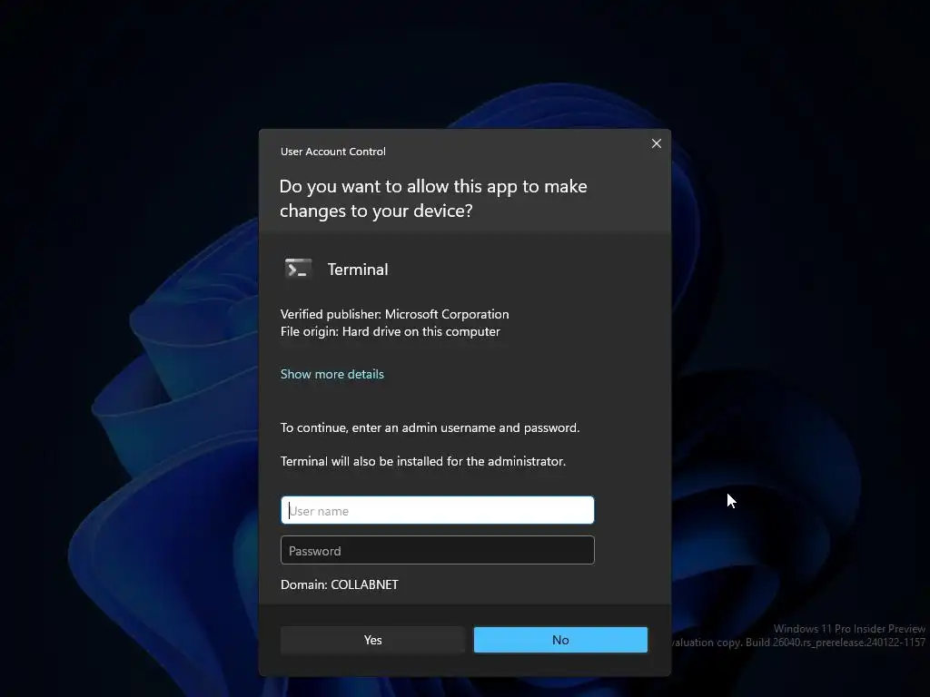
Task: Click into the Password field
Action: (x=437, y=551)
